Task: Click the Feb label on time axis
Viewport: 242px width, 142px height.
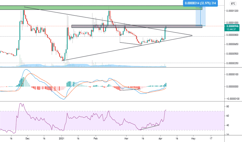Action: point(96,139)
